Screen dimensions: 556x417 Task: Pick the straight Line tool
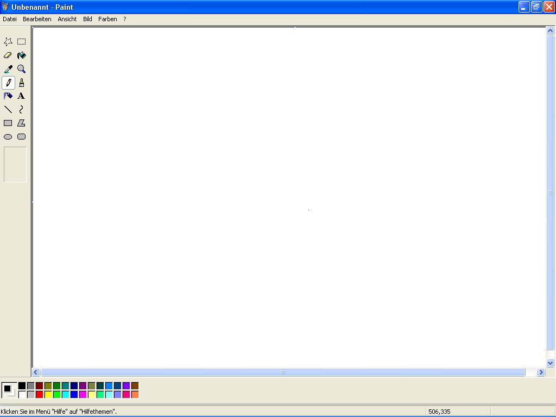tap(8, 109)
